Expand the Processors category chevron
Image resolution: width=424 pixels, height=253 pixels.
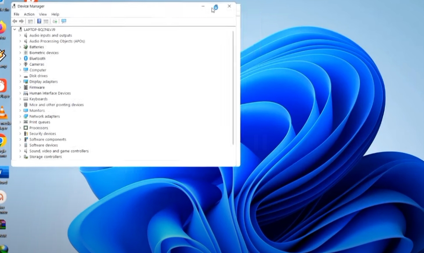click(20, 128)
